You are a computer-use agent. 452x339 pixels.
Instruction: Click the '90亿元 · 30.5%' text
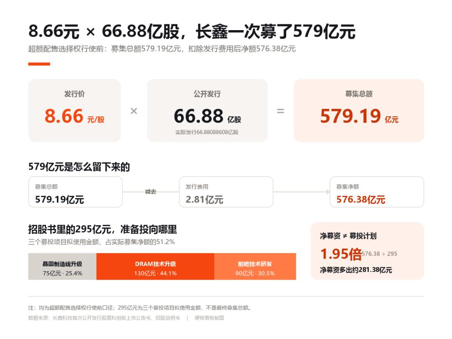[255, 273]
